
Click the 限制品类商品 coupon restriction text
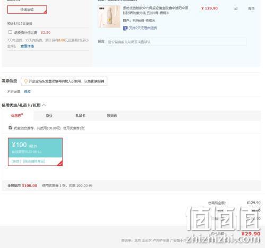coord(34,161)
